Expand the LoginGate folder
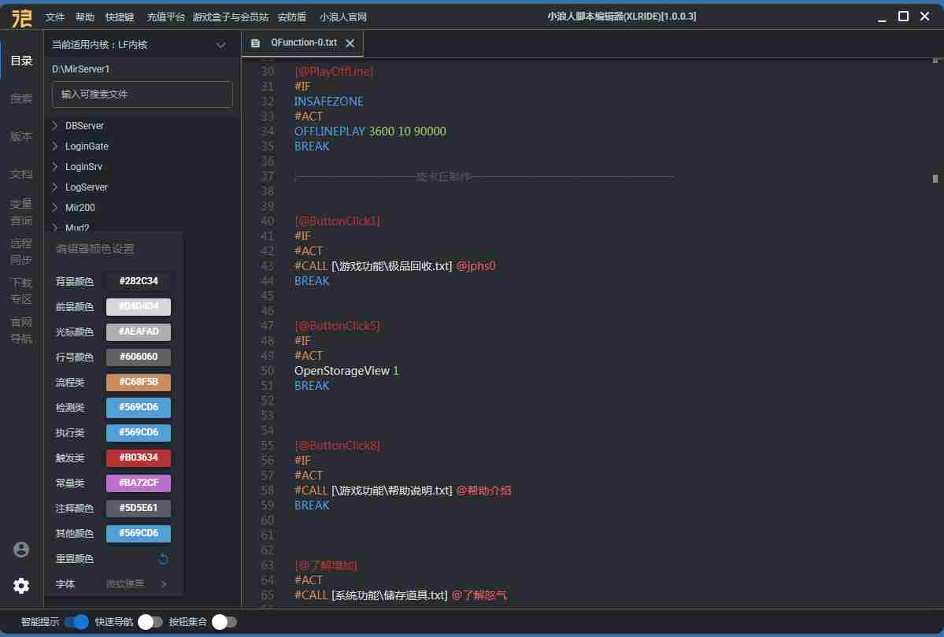Screen dimensions: 944x637 point(86,146)
